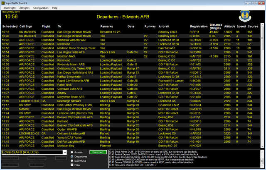The width and height of the screenshot is (266, 170).
Task: Click the Grumman EA62 aircraft cell
Action: pyautogui.click(x=168, y=105)
